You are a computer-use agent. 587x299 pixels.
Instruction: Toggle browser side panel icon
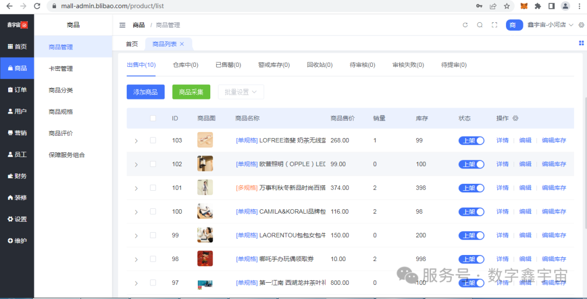552,6
